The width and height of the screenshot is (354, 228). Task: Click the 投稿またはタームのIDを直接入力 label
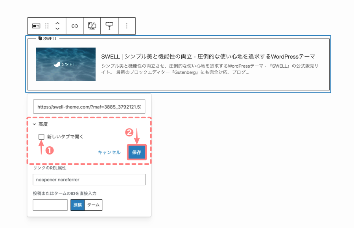pos(65,193)
